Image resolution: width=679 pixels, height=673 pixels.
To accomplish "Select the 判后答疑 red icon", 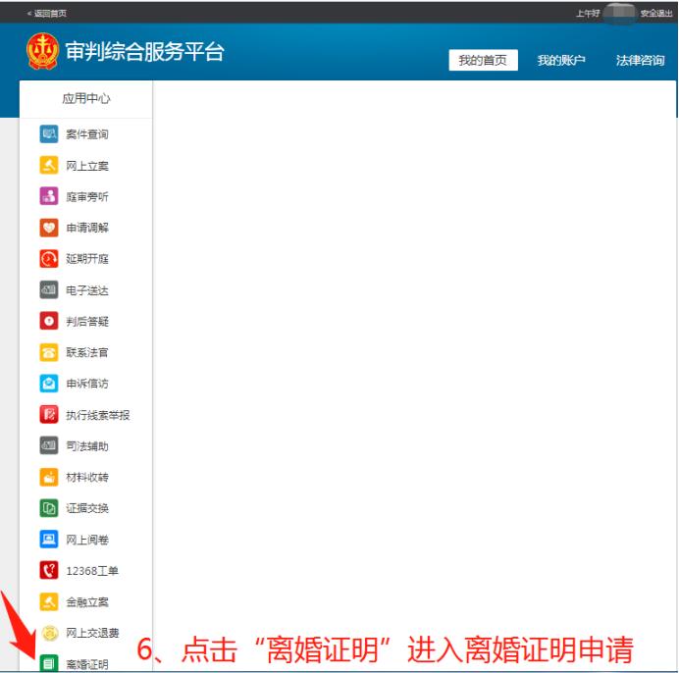I will (x=49, y=321).
